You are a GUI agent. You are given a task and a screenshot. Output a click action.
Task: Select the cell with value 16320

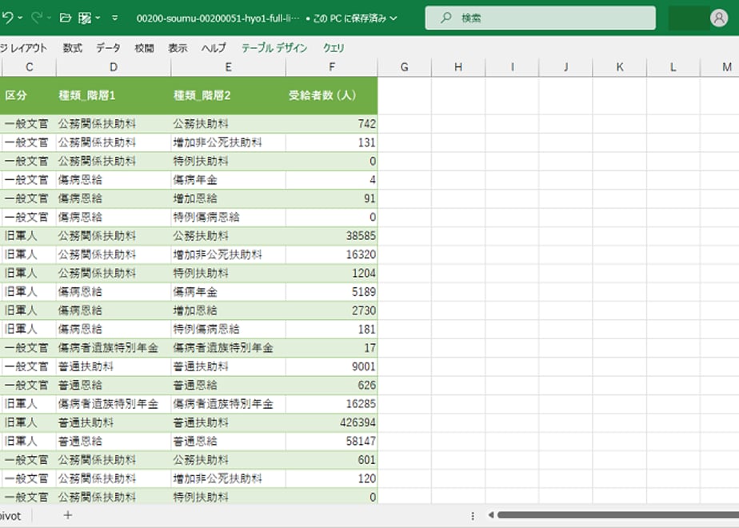point(332,254)
